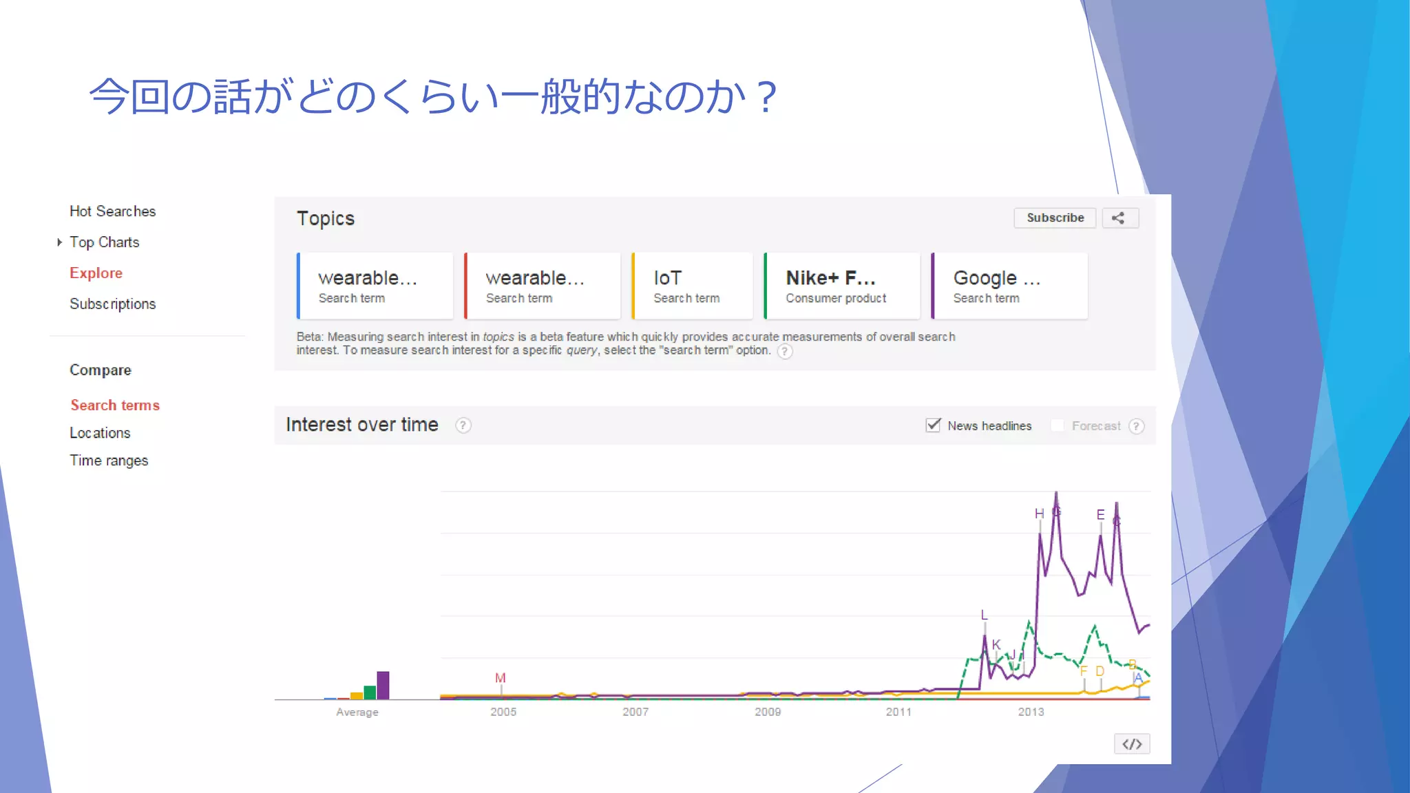Click news headline marker H on chart

[1039, 514]
